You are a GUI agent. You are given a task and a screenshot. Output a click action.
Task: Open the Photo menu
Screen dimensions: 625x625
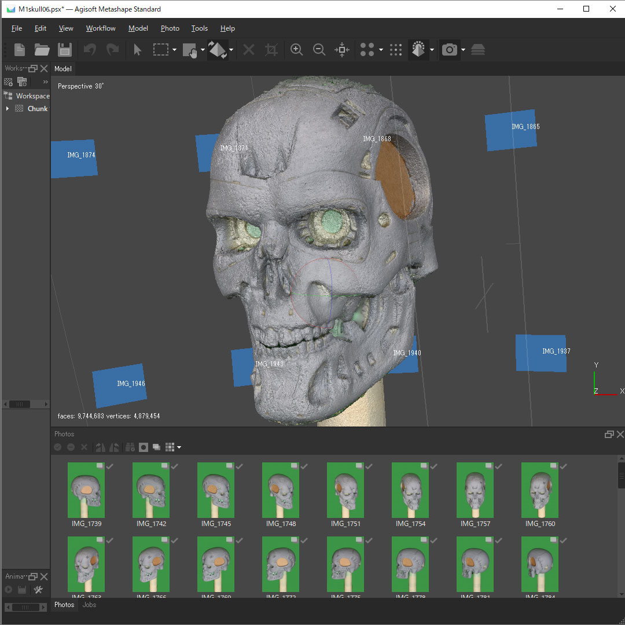tap(170, 28)
